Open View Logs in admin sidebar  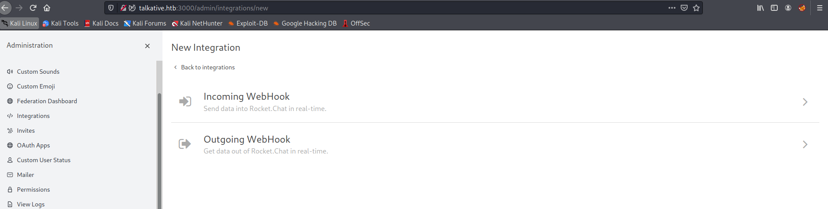pyautogui.click(x=30, y=204)
